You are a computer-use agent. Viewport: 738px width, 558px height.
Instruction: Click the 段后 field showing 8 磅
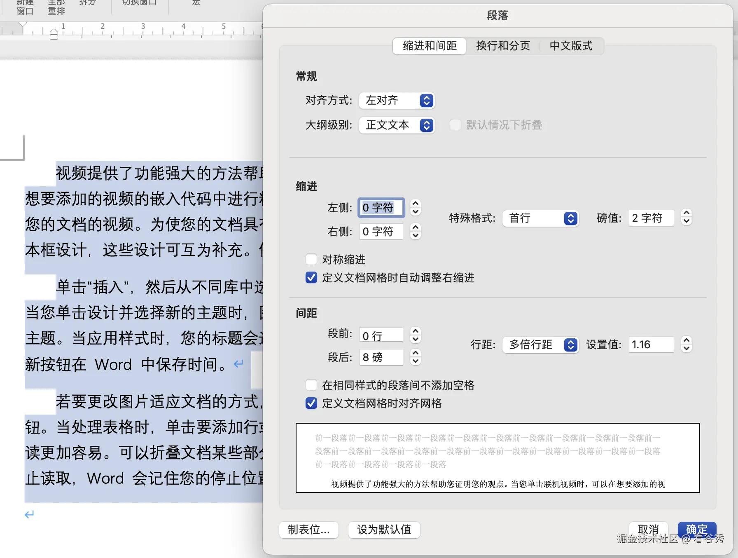click(x=381, y=357)
